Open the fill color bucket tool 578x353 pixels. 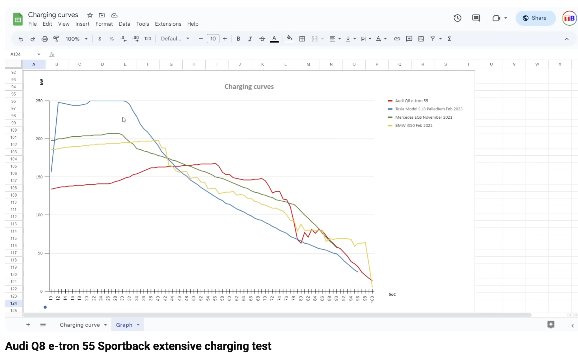289,38
